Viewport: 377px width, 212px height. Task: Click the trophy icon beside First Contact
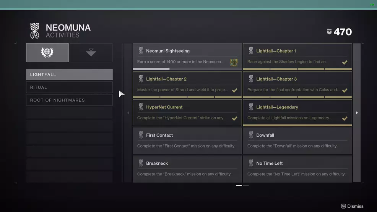pyautogui.click(x=141, y=135)
